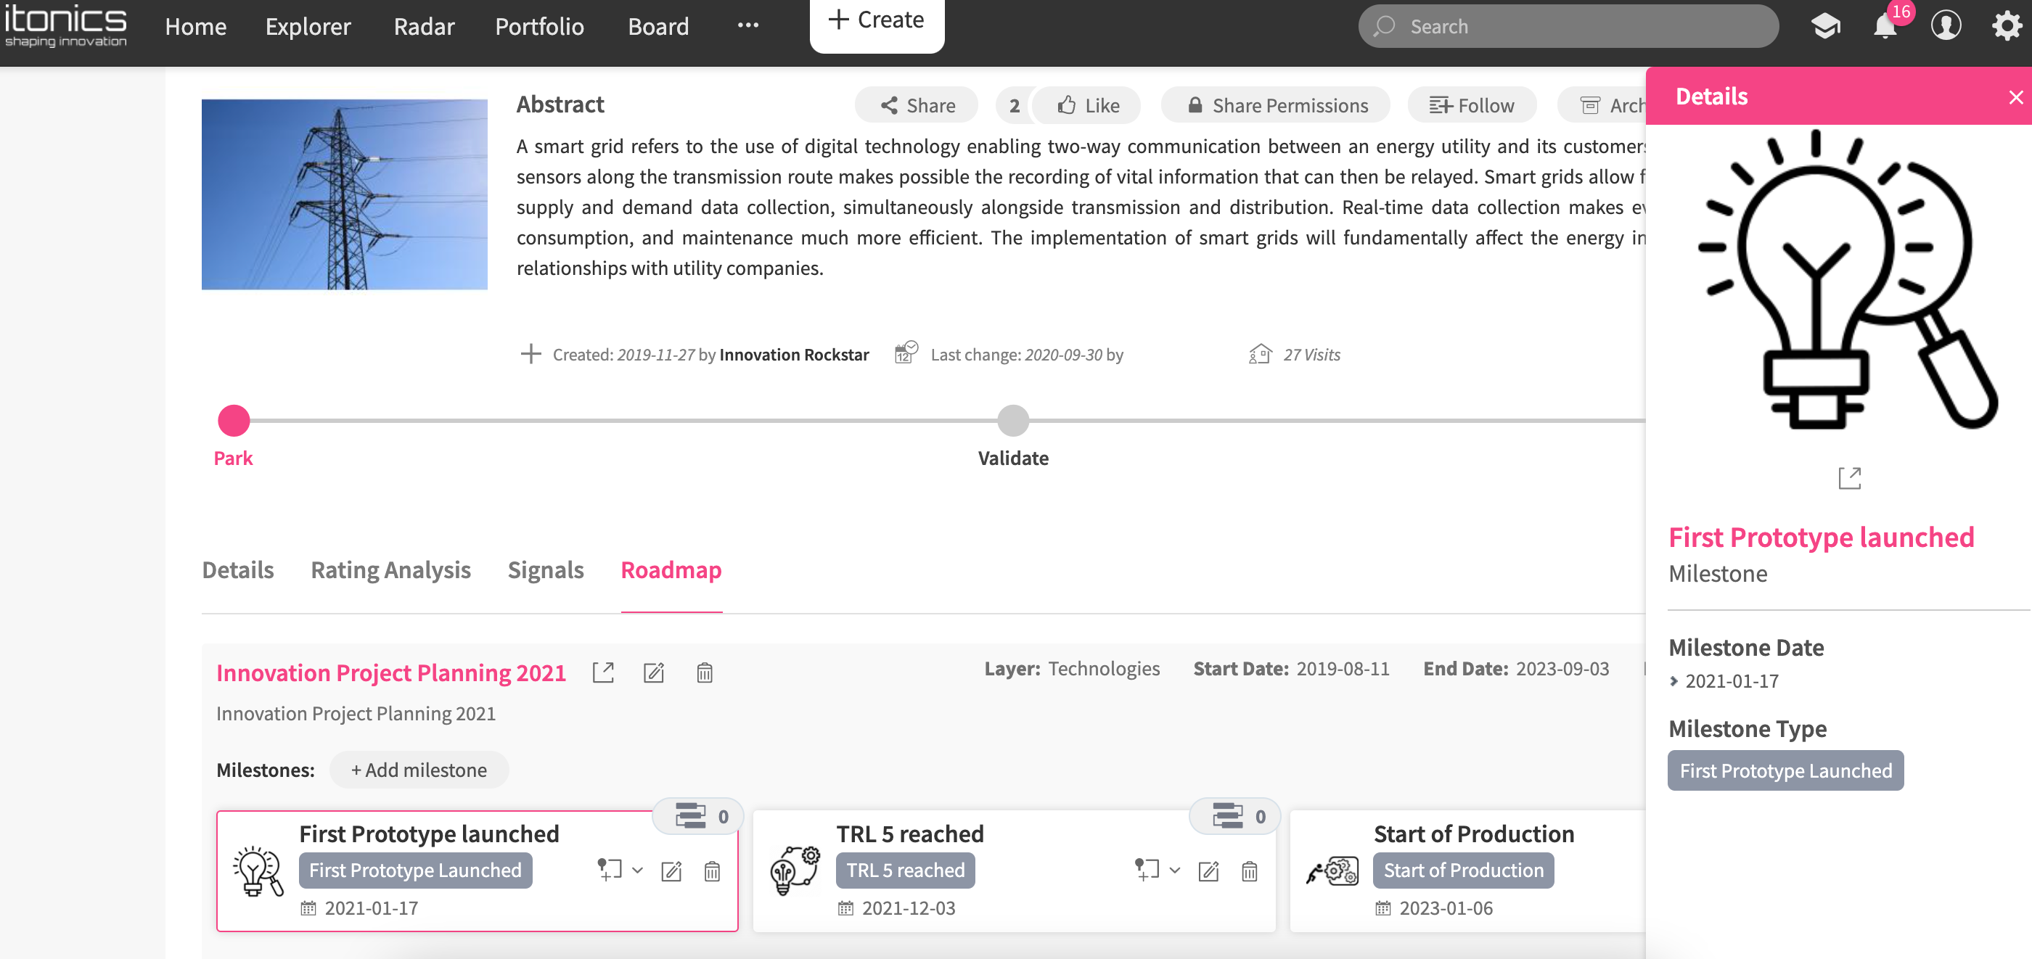Switch to the Signals tab
Screen dimensions: 2032x959
(545, 570)
